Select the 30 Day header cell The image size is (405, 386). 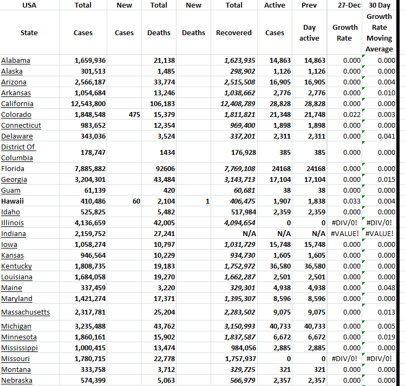point(379,5)
